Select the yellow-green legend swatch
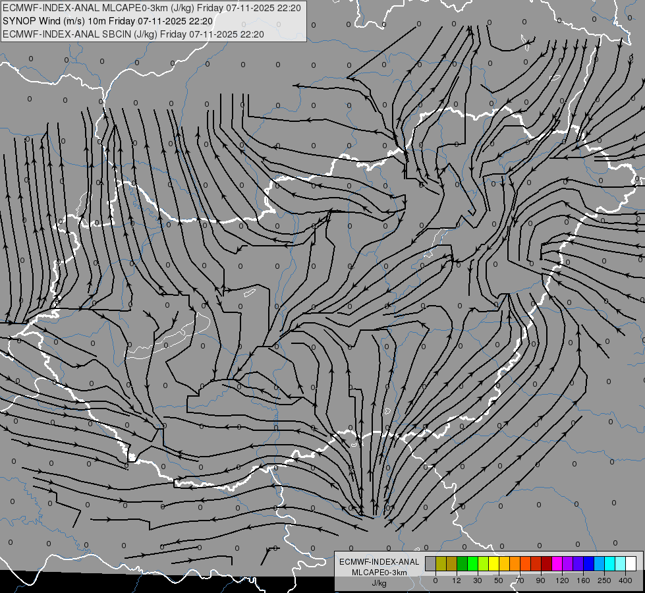645x593 pixels. click(484, 564)
